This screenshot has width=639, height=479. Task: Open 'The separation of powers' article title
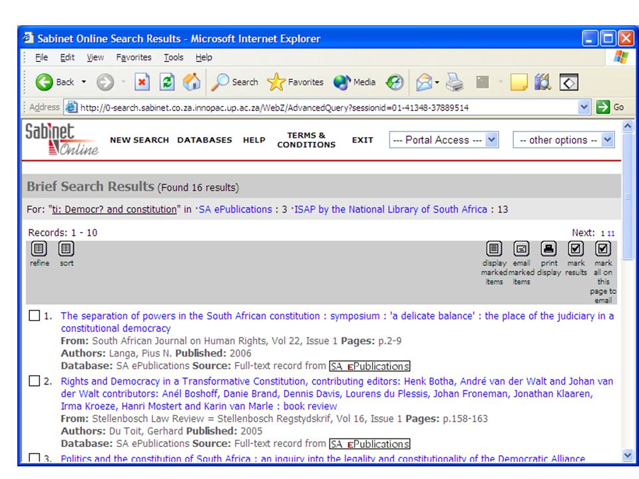pyautogui.click(x=337, y=322)
